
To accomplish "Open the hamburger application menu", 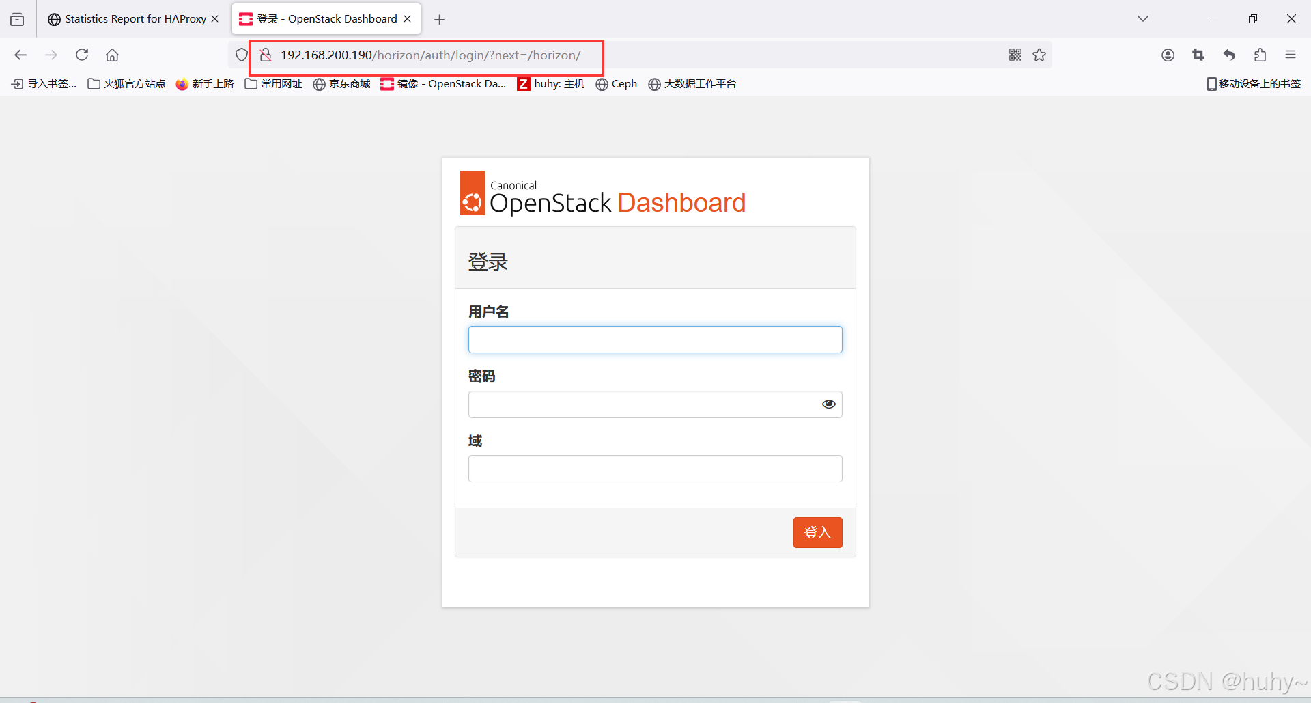I will click(x=1291, y=55).
